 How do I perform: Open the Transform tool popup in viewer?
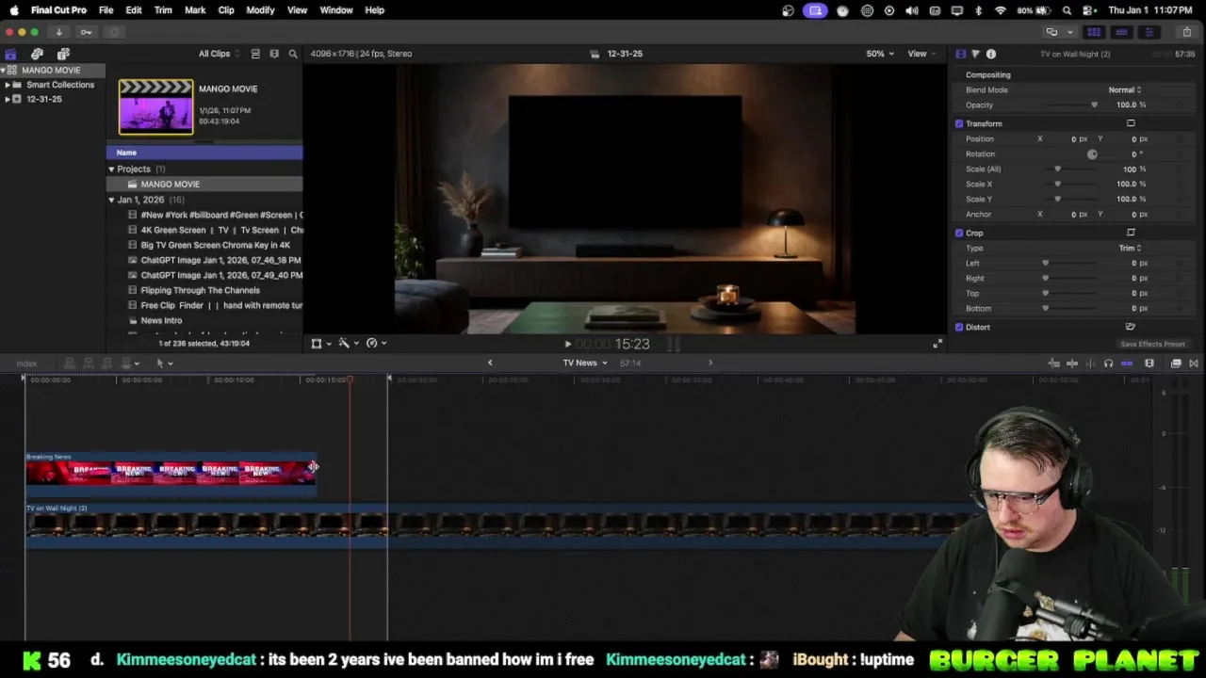tap(321, 344)
